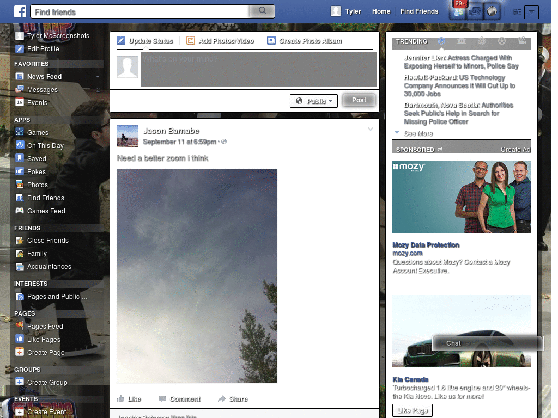This screenshot has height=418, width=558.
Task: Open the messages icon in top bar
Action: coord(475,12)
